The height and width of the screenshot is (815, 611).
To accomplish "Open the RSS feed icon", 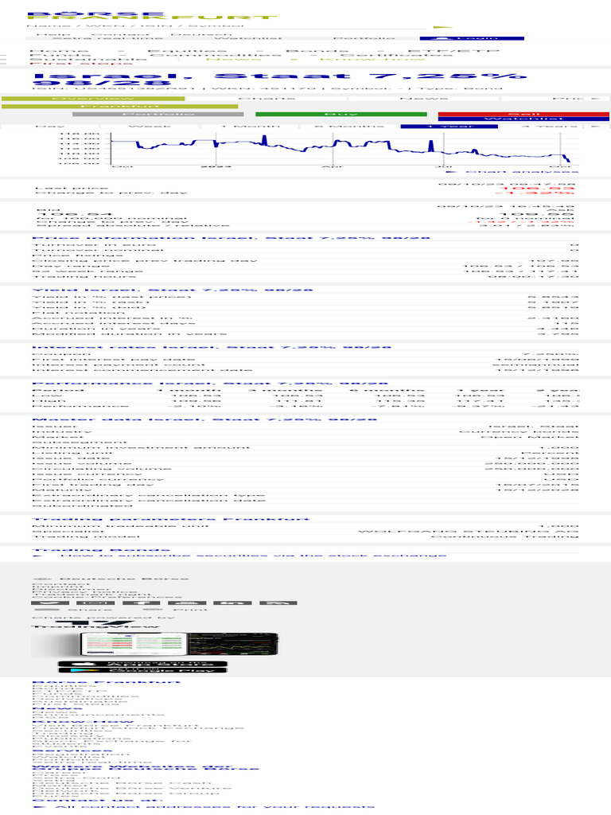I will pos(278,603).
